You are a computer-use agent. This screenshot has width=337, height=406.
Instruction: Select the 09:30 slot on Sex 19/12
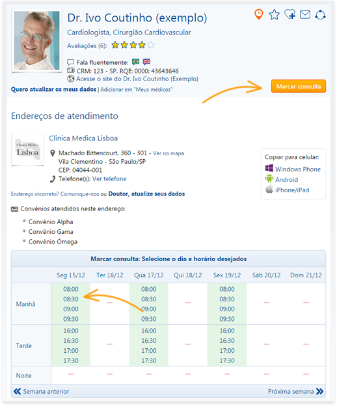click(227, 319)
